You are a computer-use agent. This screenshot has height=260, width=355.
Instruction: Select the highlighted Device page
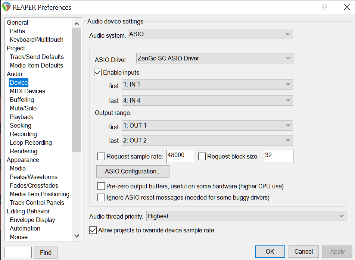[19, 82]
